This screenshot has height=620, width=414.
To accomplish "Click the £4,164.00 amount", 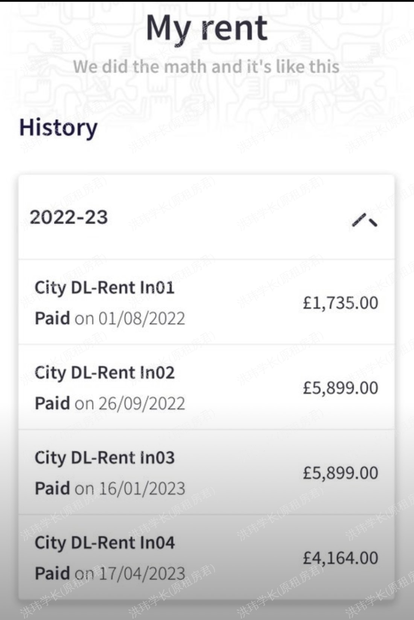I will 340,558.
